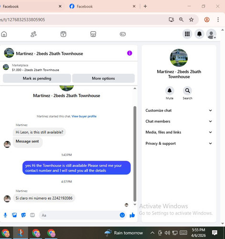225x239 pixels.
Task: Open the Friends icon in top navigation
Action: pos(33,34)
